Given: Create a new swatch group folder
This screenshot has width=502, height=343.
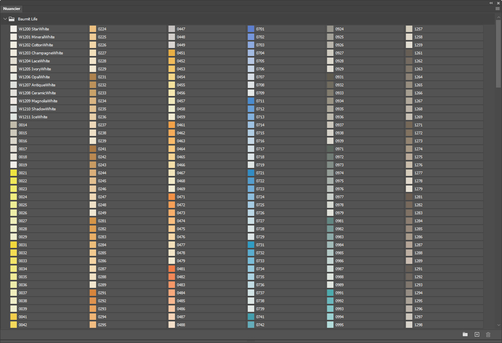Looking at the screenshot, I should coord(465,334).
